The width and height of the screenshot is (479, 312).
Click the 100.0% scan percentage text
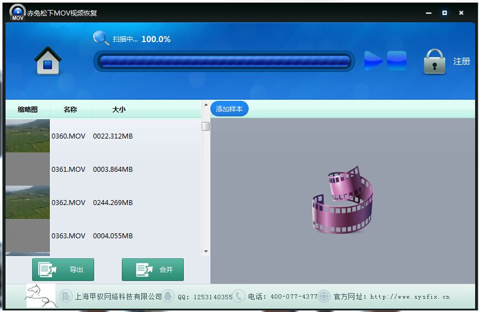click(156, 39)
